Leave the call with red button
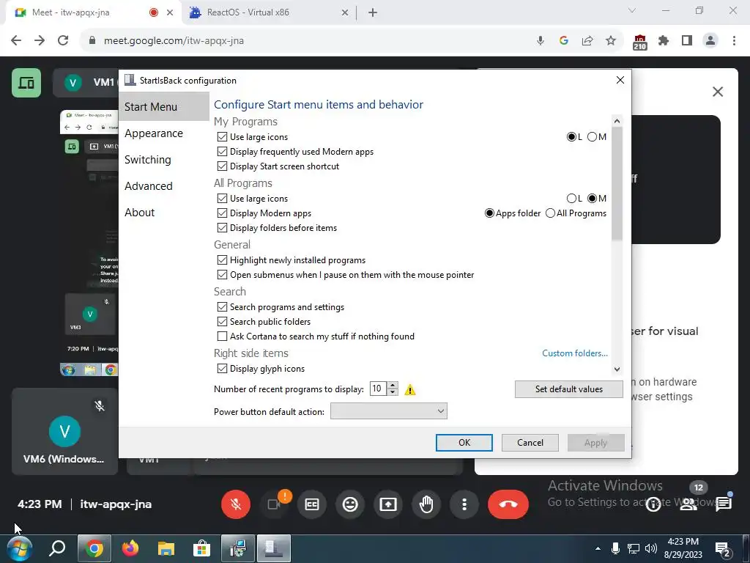 [508, 504]
